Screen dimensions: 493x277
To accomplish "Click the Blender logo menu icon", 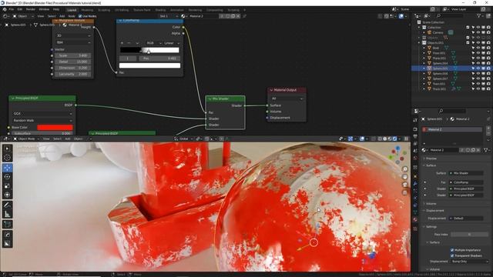I will tap(5, 9).
